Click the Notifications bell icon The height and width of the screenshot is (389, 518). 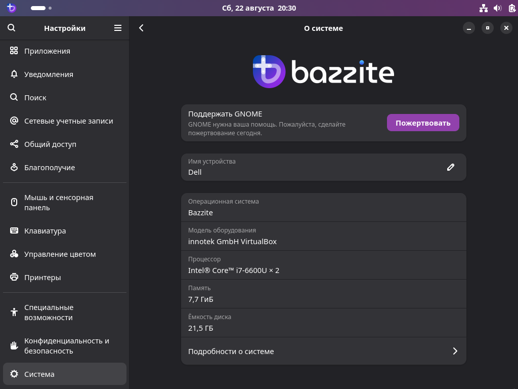click(x=14, y=74)
